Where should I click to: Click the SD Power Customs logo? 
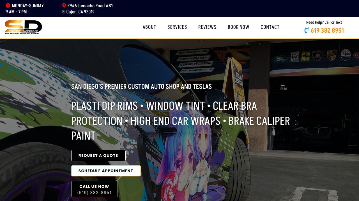tap(23, 27)
